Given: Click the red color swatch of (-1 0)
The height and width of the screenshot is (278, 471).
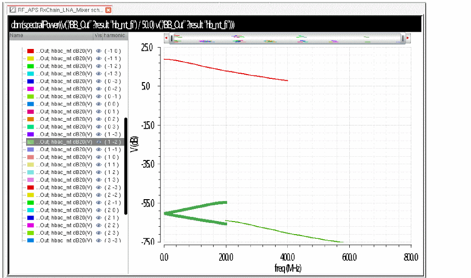Looking at the screenshot, I should tap(30, 51).
